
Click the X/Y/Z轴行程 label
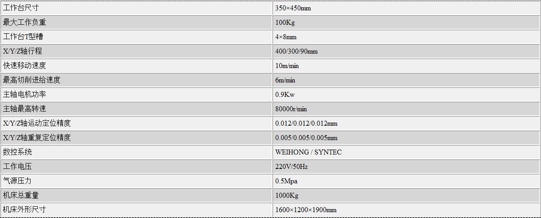[22, 51]
